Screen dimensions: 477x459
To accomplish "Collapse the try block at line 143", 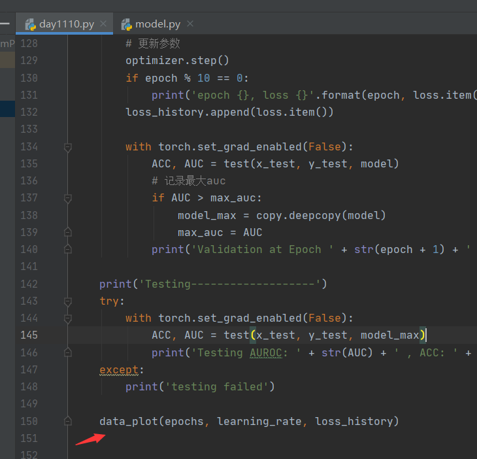I will click(68, 301).
